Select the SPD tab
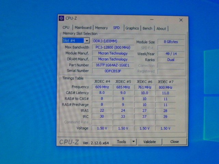The height and width of the screenshot is (164, 219). (116, 28)
